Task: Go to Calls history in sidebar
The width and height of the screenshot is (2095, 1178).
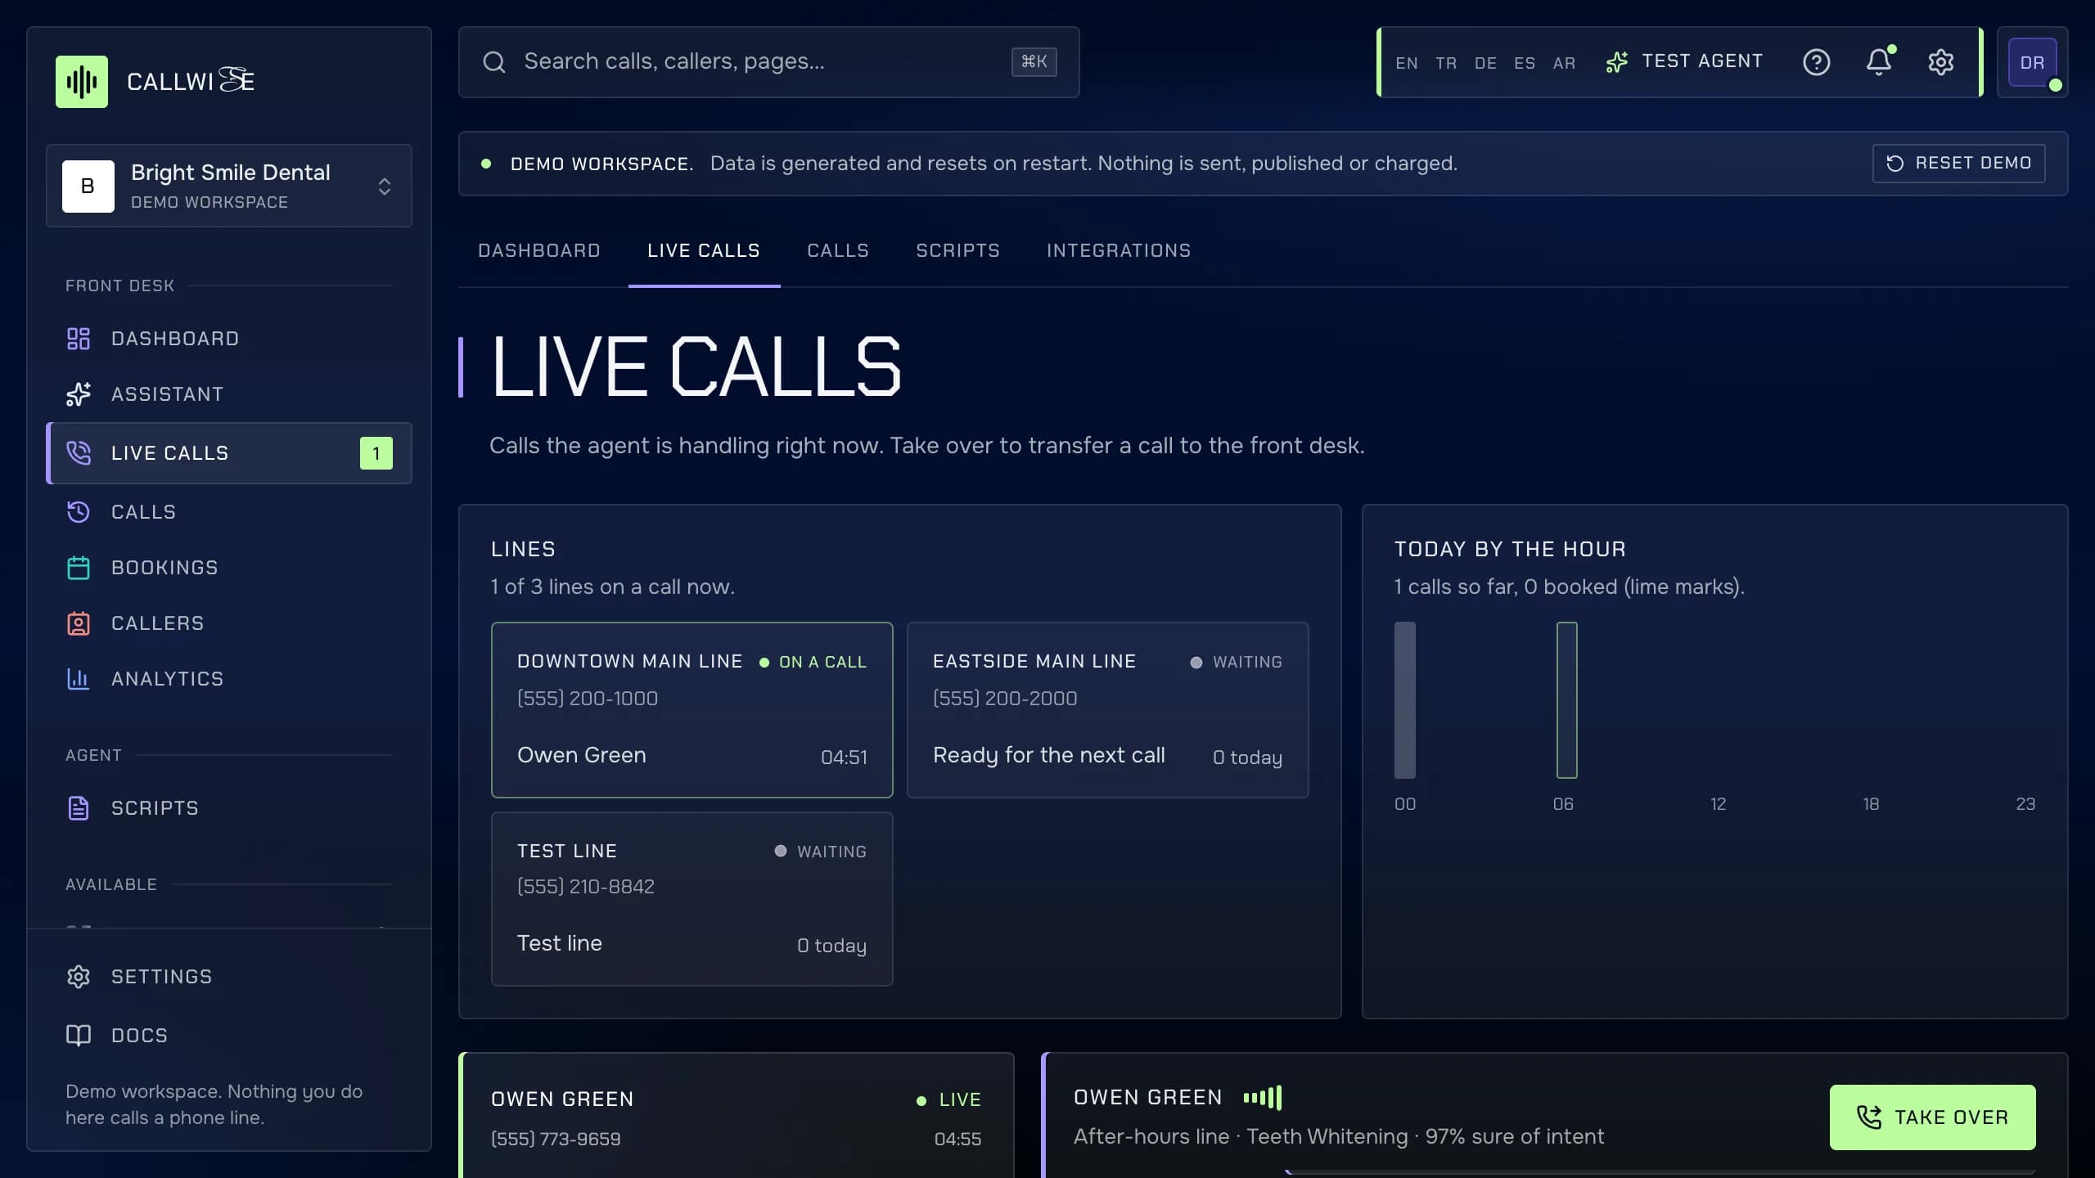Action: 229,512
